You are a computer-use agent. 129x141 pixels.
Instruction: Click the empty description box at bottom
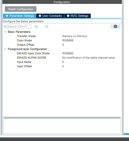(62, 126)
